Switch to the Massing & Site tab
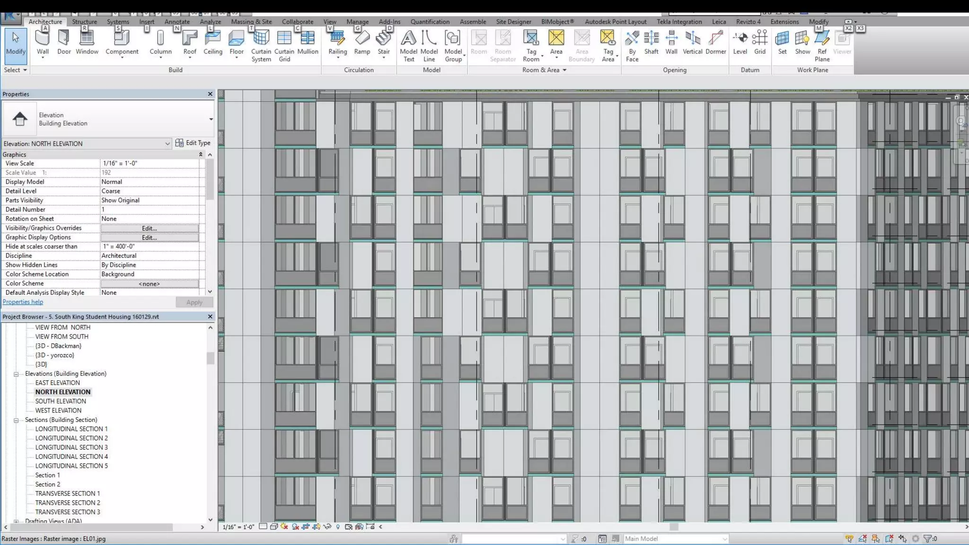 (251, 22)
